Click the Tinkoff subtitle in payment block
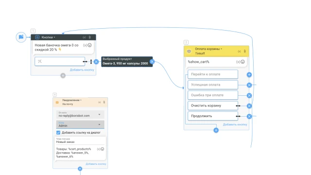This screenshot has height=175, width=311. (200, 53)
